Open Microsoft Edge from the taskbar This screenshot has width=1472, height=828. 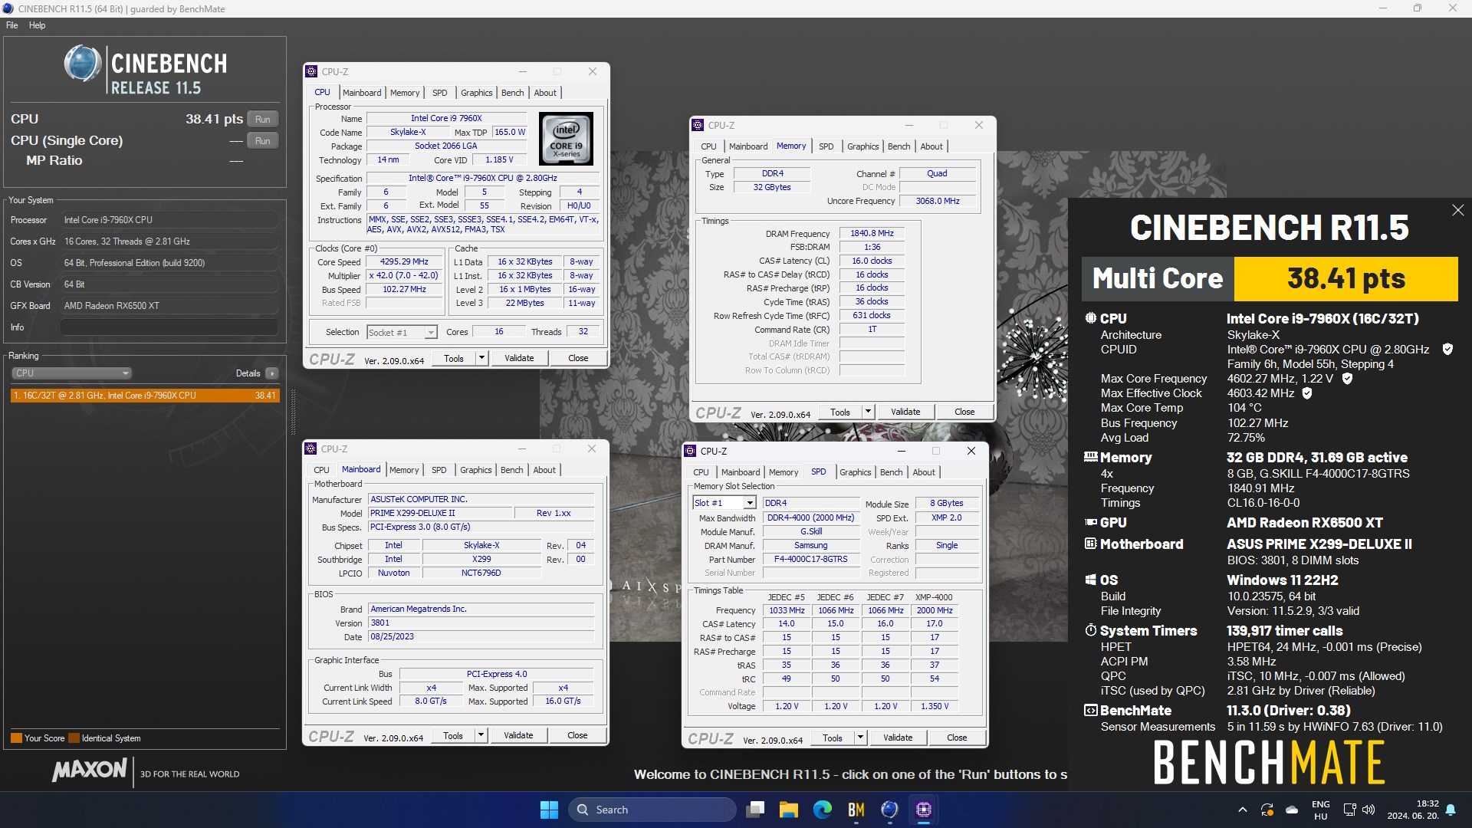click(x=823, y=810)
